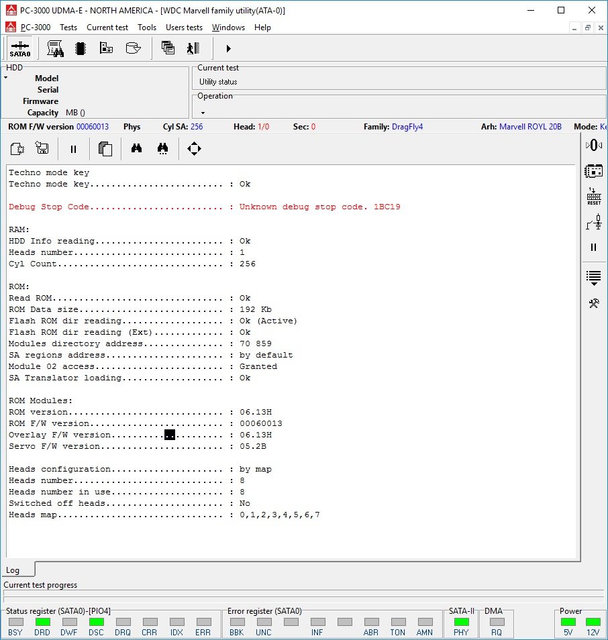Click the red Debug Stop Code log line
This screenshot has height=640, width=608.
205,207
